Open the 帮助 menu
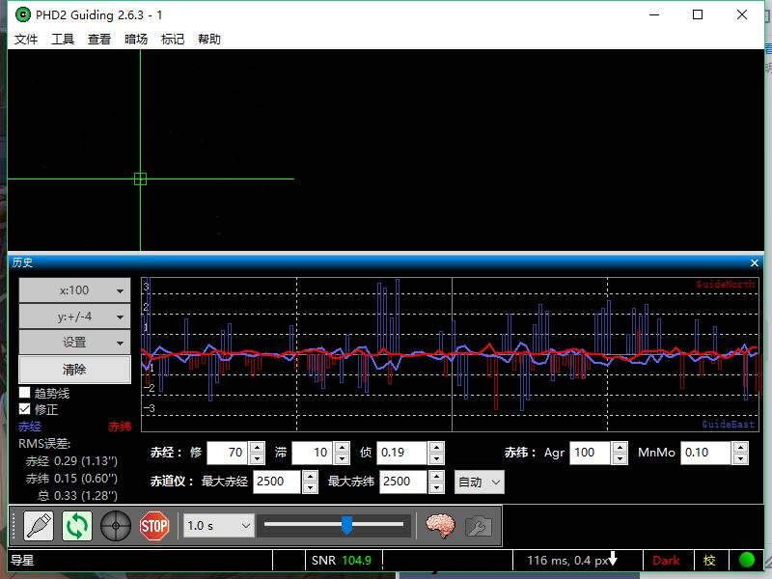Image resolution: width=772 pixels, height=579 pixels. pos(209,39)
